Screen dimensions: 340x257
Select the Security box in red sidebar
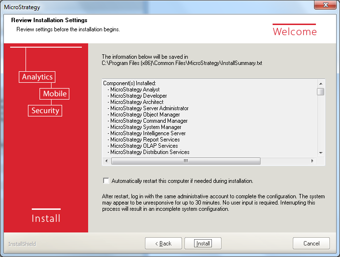click(45, 111)
